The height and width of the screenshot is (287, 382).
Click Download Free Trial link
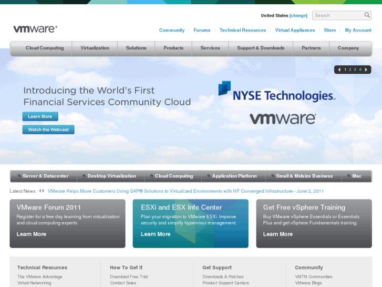129,276
